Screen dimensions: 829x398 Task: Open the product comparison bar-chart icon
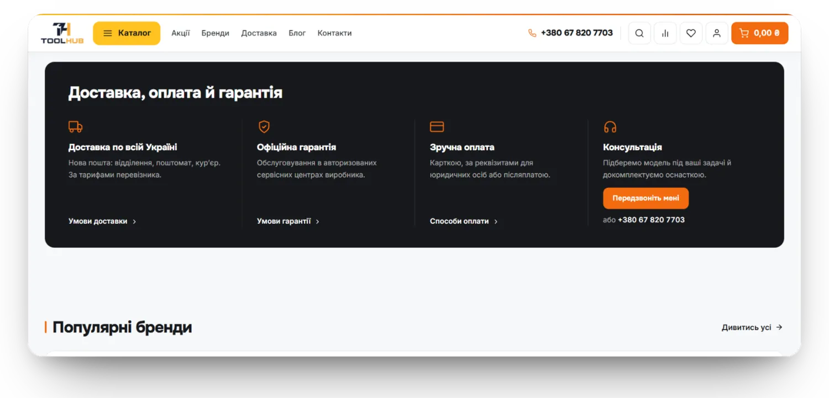(665, 33)
